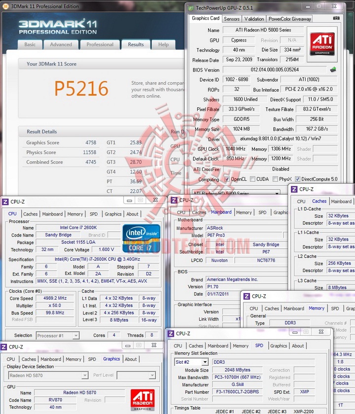Click the P5216 score value

81,88
